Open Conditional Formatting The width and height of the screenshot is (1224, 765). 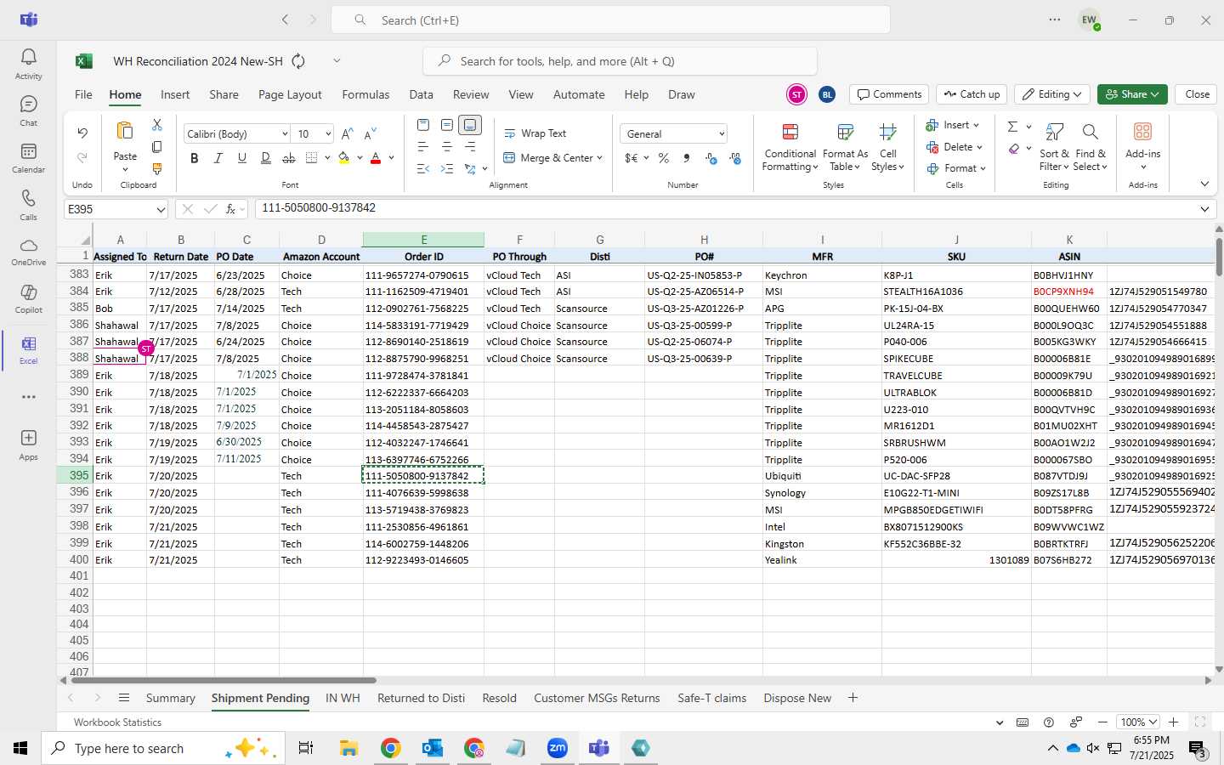tap(790, 146)
